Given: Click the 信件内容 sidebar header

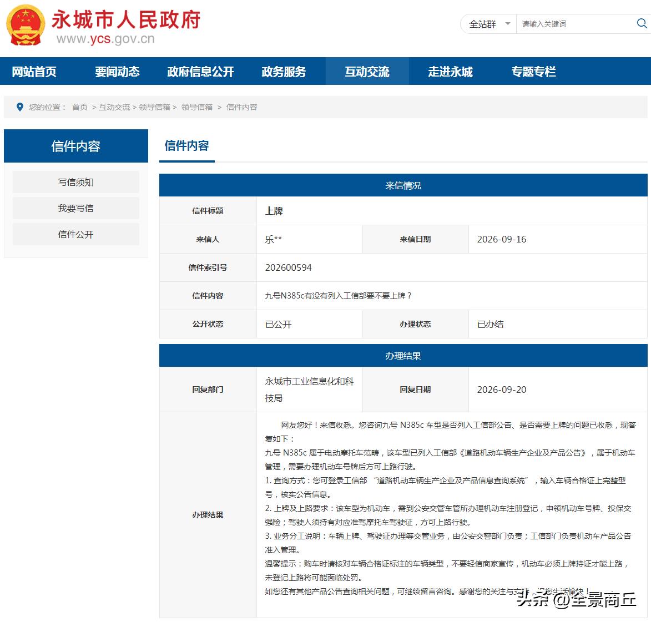Looking at the screenshot, I should coord(75,146).
